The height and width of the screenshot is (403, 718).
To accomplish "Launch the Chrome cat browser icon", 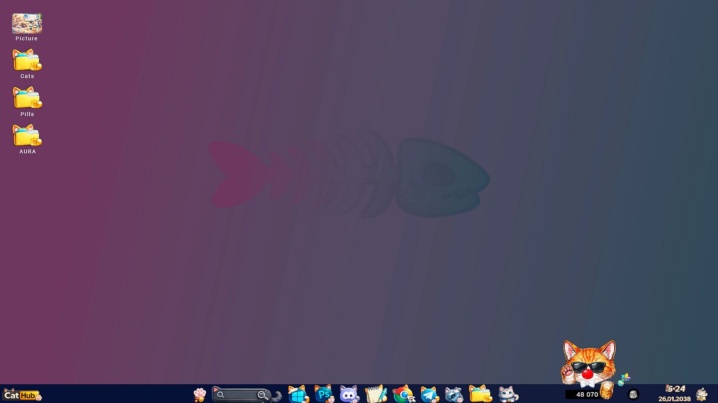I will (403, 394).
